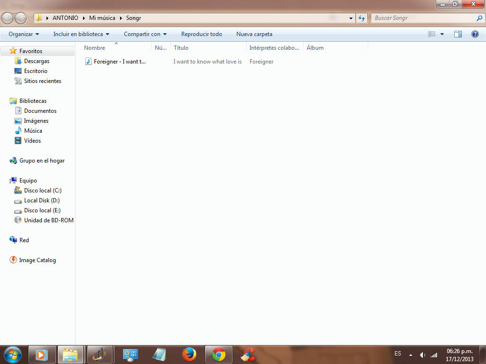This screenshot has height=364, width=486.
Task: Click the help question mark icon
Action: pyautogui.click(x=475, y=34)
